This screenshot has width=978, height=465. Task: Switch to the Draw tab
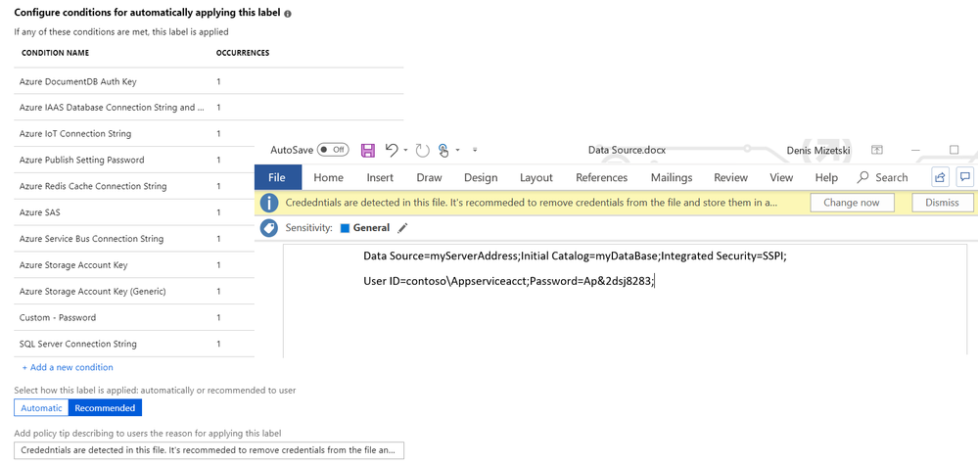(429, 177)
